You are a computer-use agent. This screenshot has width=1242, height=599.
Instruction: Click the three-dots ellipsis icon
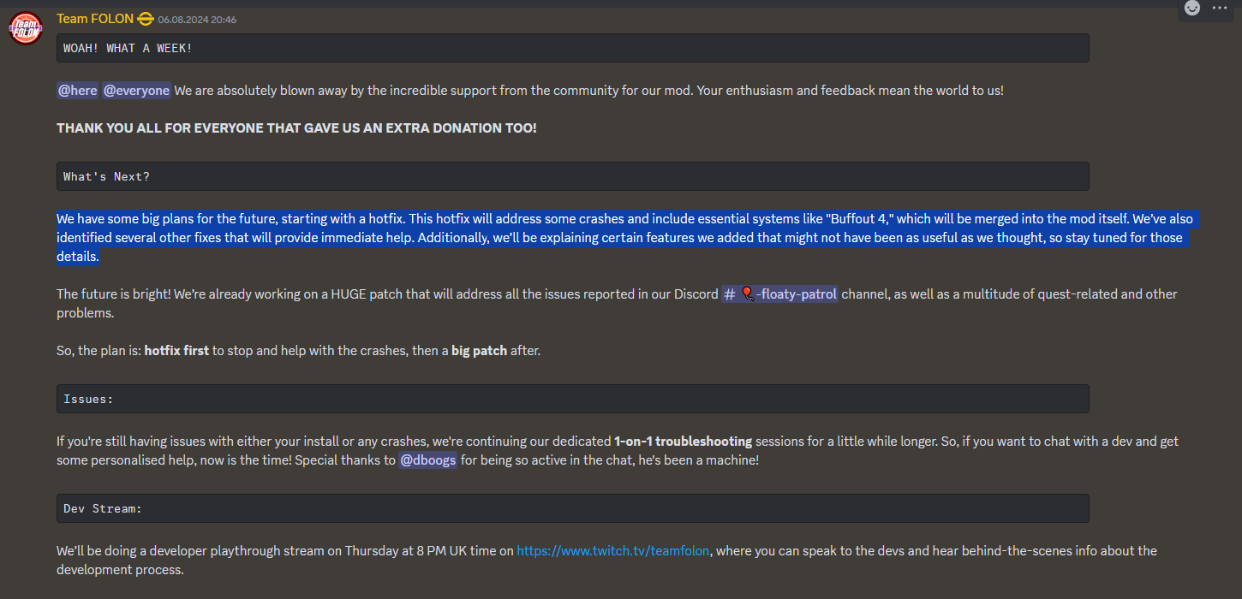click(x=1218, y=9)
